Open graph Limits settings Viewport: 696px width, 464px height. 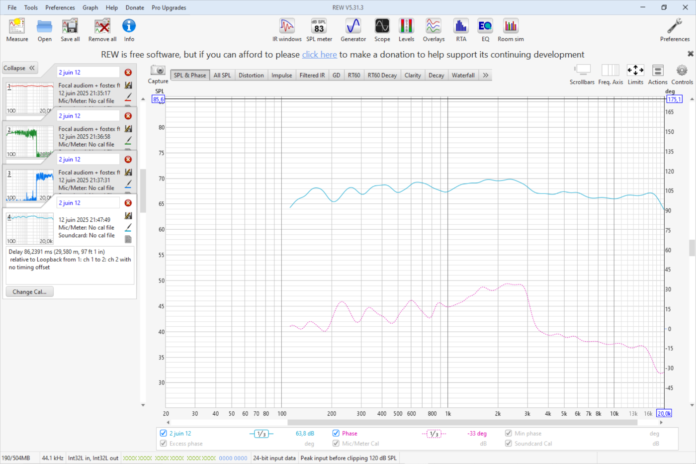[635, 74]
